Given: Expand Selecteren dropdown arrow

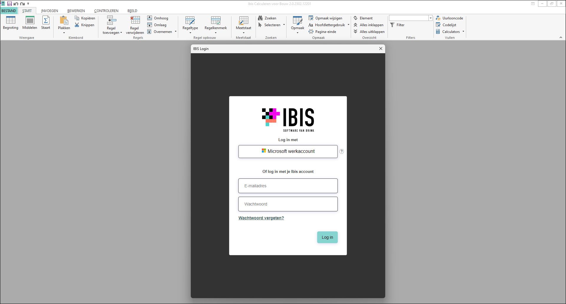Looking at the screenshot, I should [284, 25].
